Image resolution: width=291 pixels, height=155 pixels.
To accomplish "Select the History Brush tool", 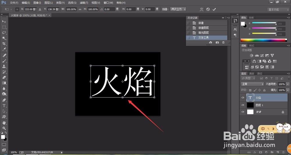I will coord(4,72).
